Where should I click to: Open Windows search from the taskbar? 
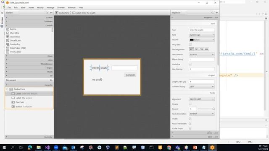click(13, 147)
